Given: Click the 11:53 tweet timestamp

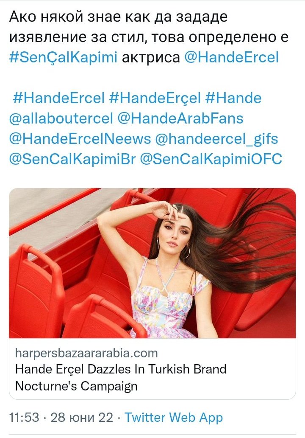Looking at the screenshot, I should [24, 418].
